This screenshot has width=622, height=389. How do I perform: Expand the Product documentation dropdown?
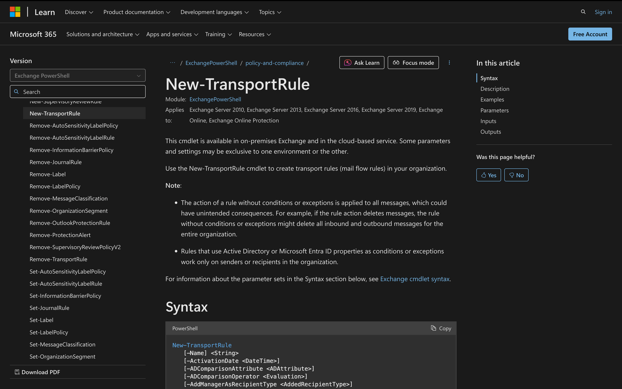pos(137,12)
